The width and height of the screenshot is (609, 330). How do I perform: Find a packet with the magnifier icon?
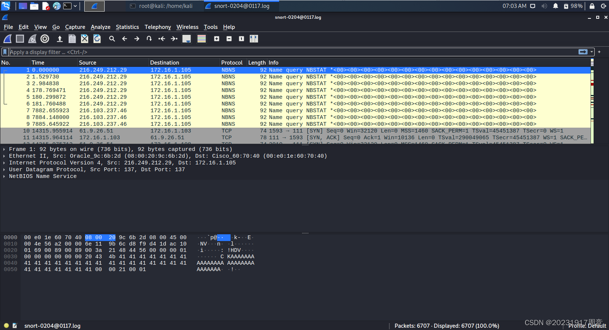point(112,39)
